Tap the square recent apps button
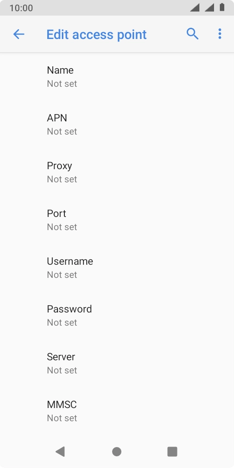Viewport: 234px width, 468px height. point(172,451)
